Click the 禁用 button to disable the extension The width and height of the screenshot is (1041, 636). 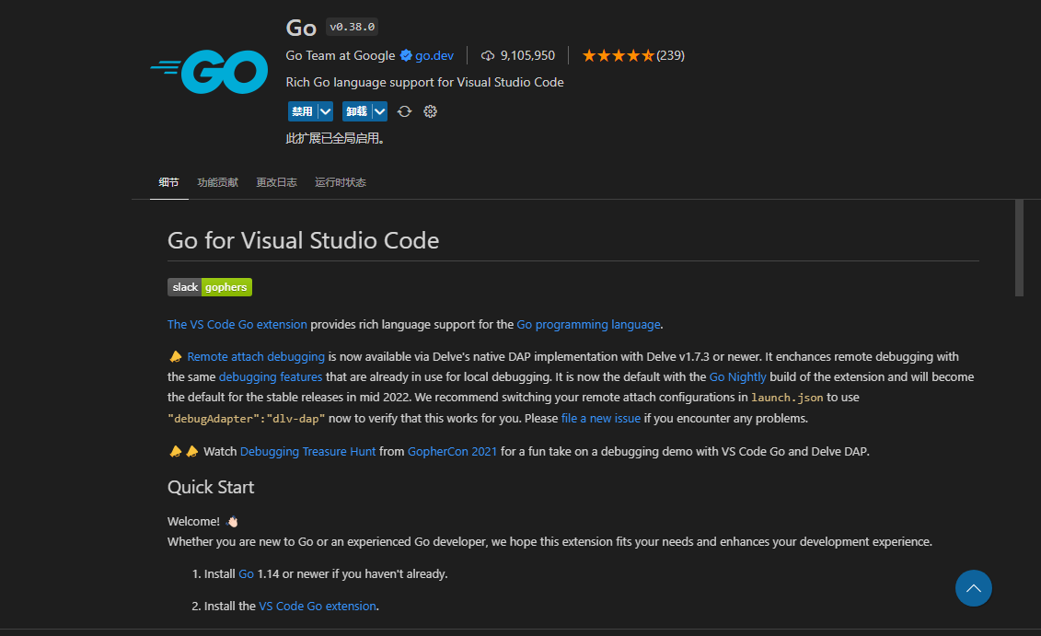tap(305, 110)
